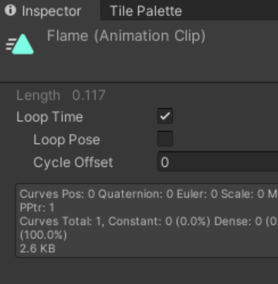This screenshot has height=284, width=278.
Task: Click the 2.6 KB size text
Action: [37, 248]
